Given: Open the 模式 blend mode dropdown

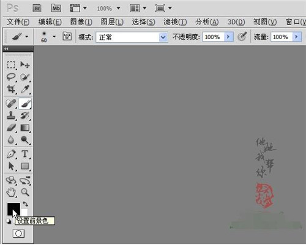Looking at the screenshot, I should tap(132, 37).
